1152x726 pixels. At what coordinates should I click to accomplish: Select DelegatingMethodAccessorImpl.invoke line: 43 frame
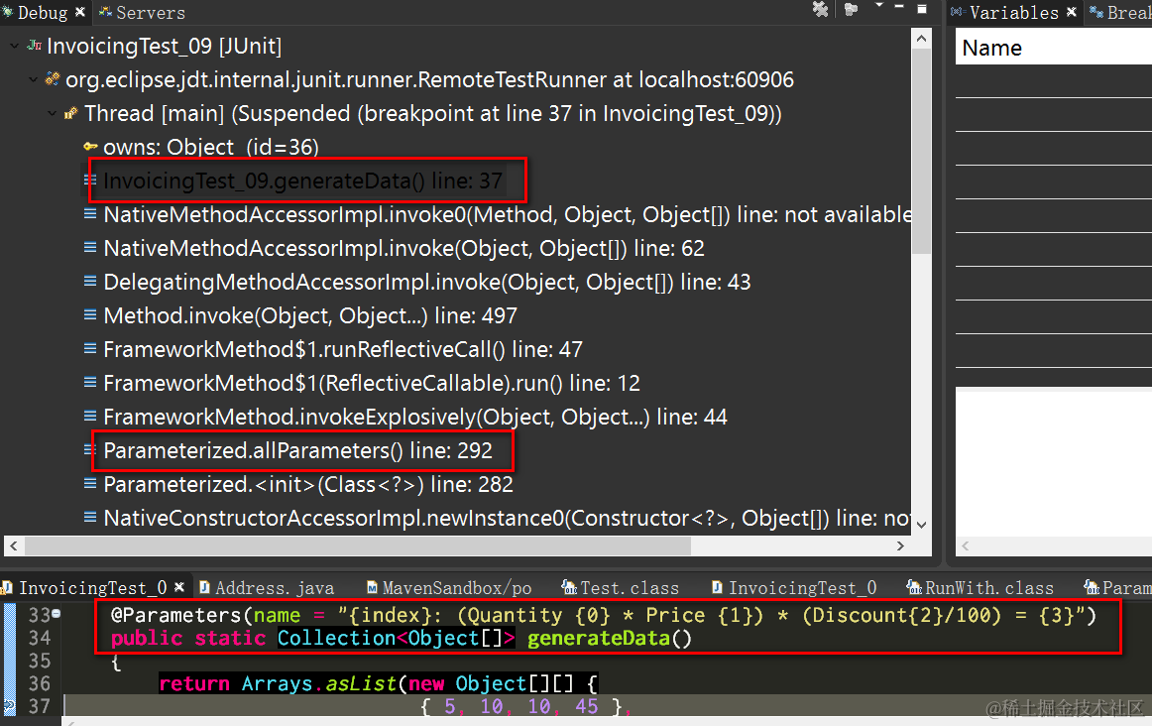tap(427, 283)
